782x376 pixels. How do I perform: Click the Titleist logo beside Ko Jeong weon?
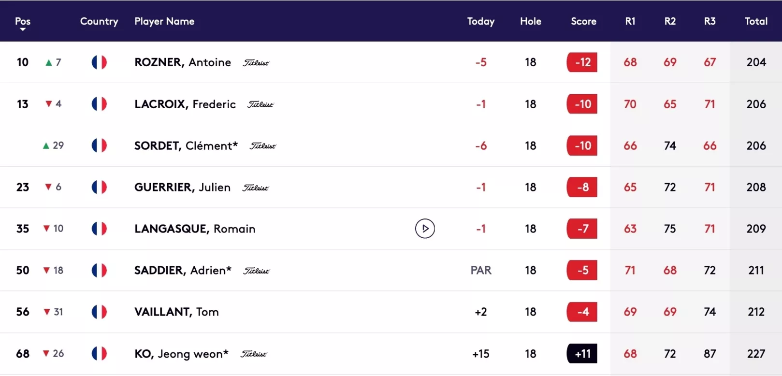[x=253, y=354]
